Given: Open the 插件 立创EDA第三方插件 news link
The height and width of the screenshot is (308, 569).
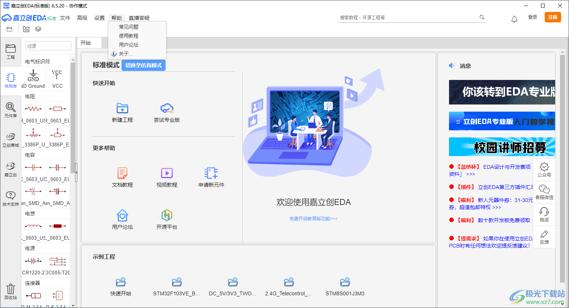Looking at the screenshot, I should (491, 187).
